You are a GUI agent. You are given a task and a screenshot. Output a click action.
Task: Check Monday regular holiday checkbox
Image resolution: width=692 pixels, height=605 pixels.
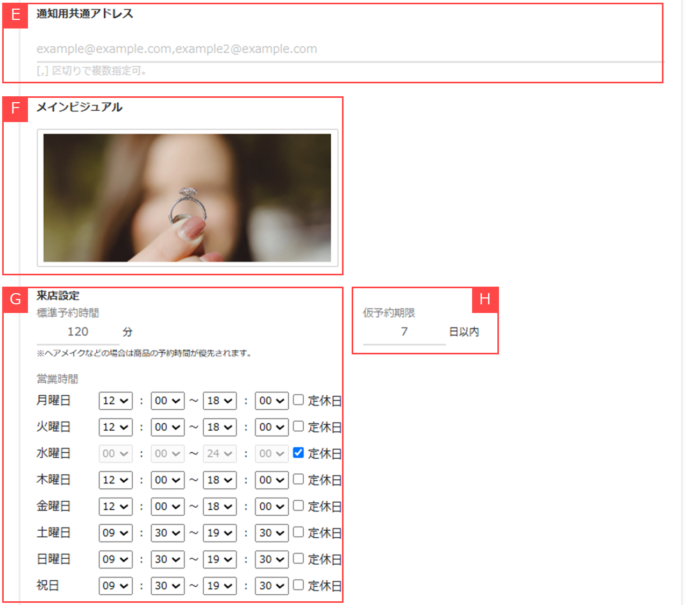tap(298, 400)
